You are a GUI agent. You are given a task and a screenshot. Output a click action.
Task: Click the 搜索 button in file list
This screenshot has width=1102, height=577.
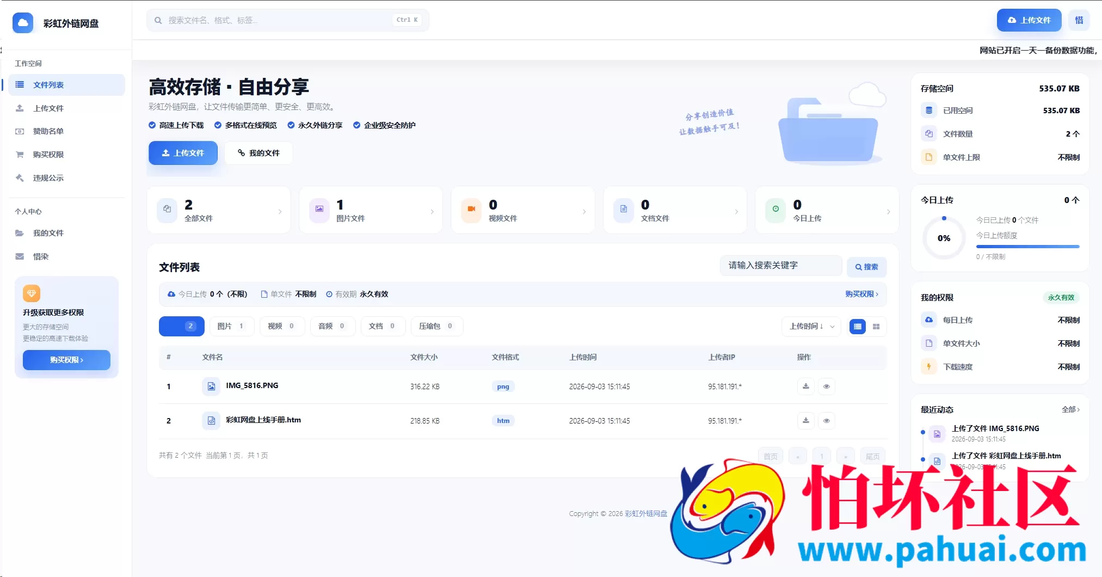click(x=866, y=267)
